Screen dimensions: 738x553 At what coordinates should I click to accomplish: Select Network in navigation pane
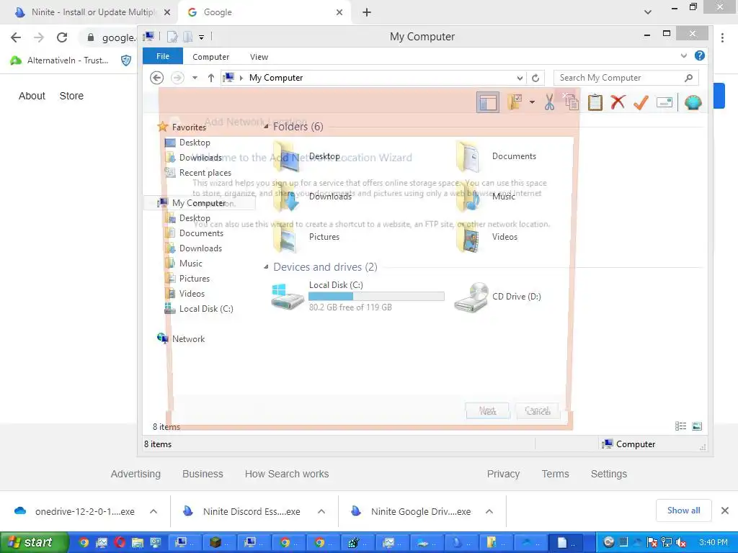point(188,338)
